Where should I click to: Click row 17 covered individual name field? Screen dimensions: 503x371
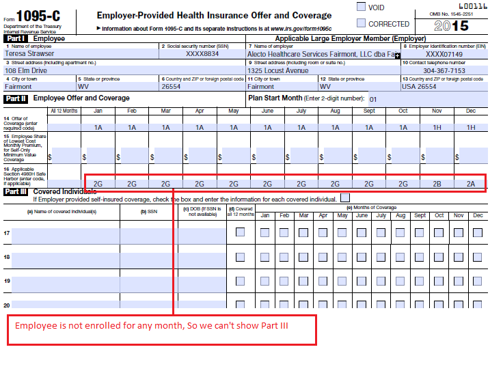click(x=66, y=236)
